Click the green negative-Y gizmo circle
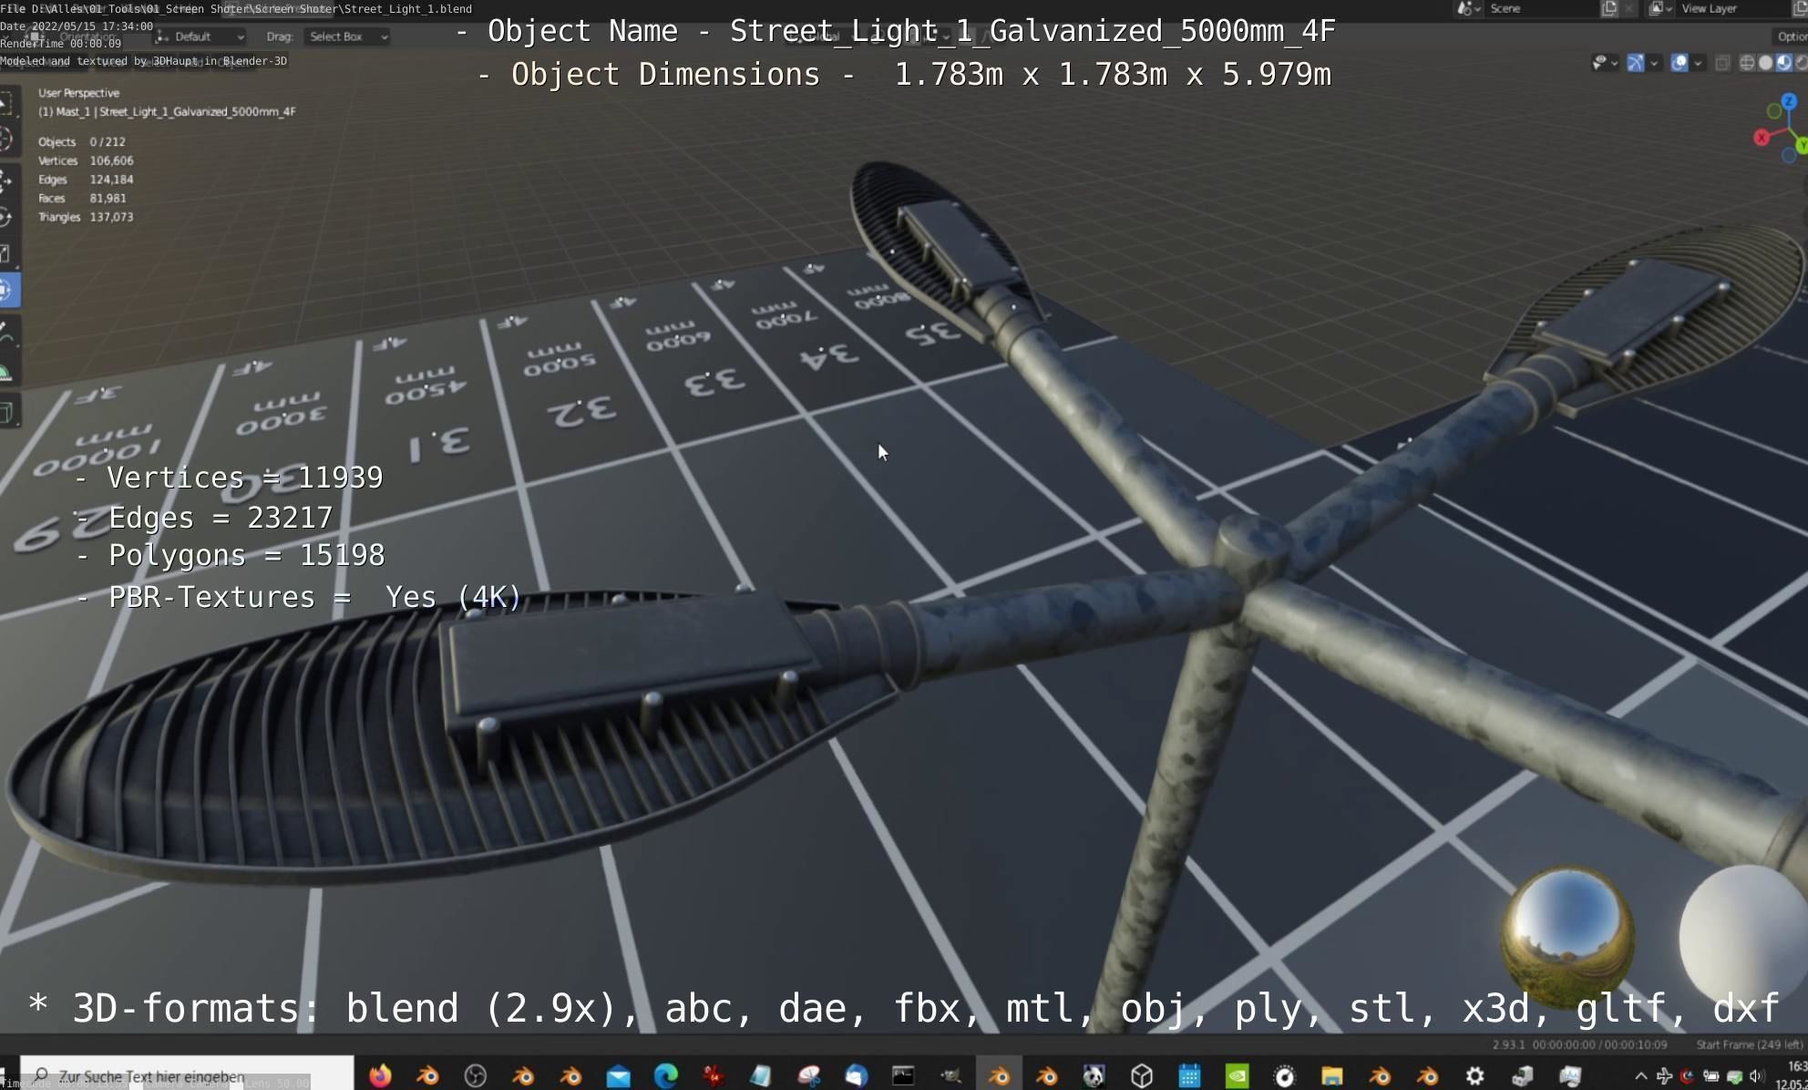1808x1090 pixels. 1774,111
